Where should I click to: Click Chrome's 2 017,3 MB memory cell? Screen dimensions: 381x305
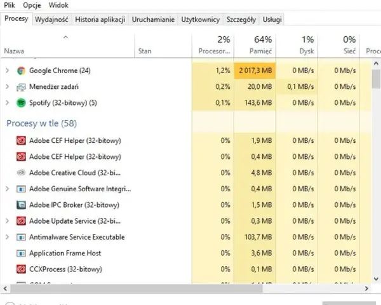(x=255, y=71)
